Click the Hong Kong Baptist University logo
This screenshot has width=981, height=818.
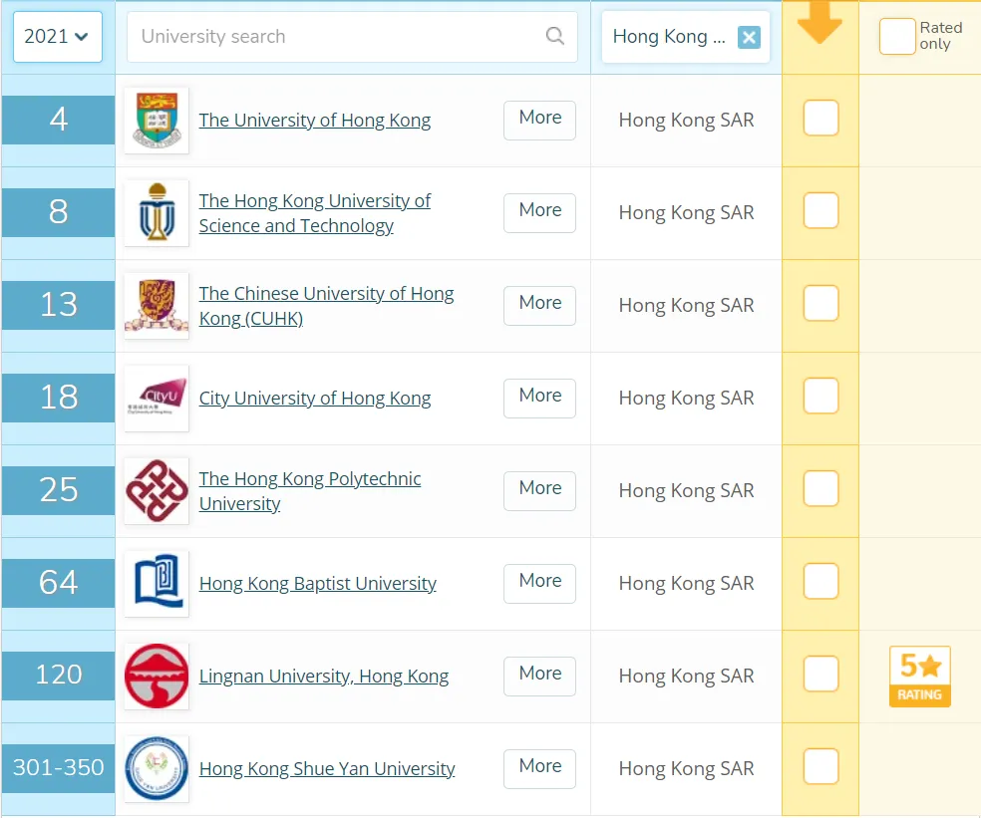coord(157,584)
